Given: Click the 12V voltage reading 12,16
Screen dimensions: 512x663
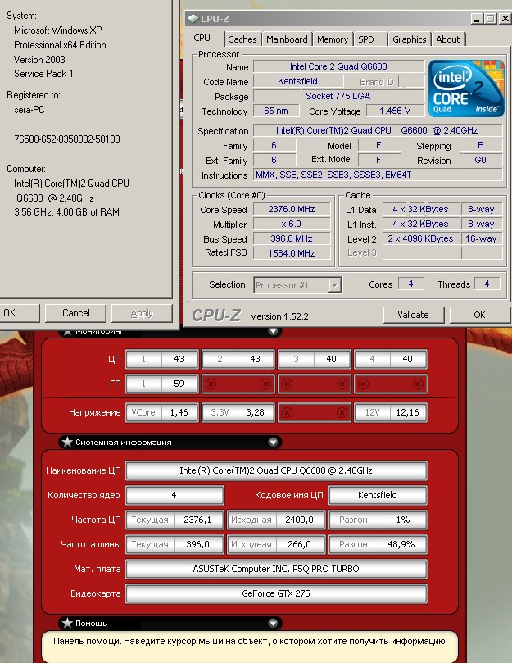Looking at the screenshot, I should pos(390,412).
